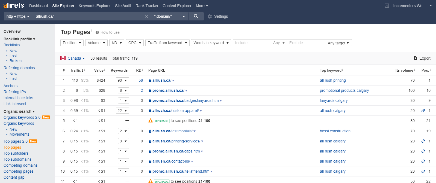
Task: Click the Overview sidebar item
Action: [x=12, y=31]
